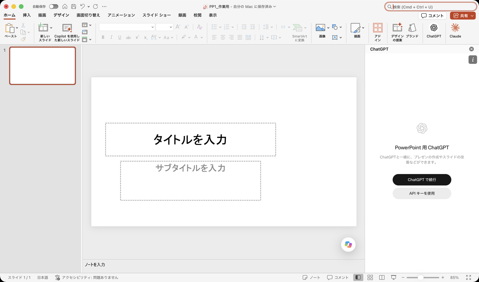This screenshot has width=479, height=282.
Task: Open the Add-ins icon
Action: 378,28
